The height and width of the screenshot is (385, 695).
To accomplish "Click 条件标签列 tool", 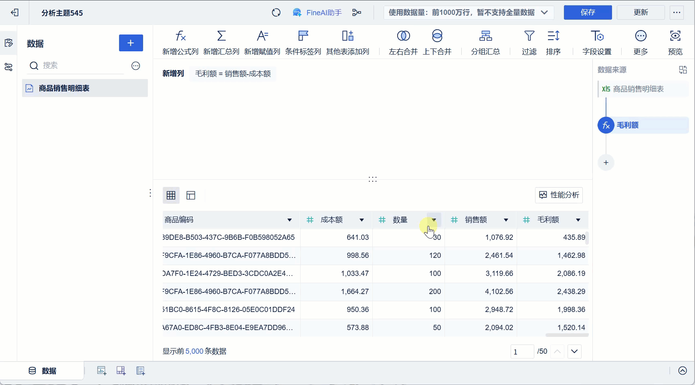I will [x=303, y=43].
